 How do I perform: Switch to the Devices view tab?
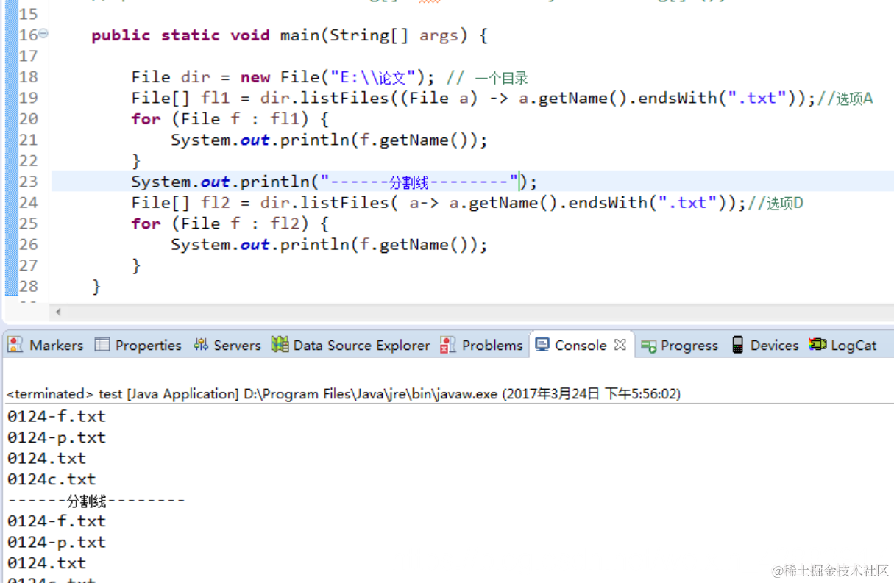tap(764, 345)
